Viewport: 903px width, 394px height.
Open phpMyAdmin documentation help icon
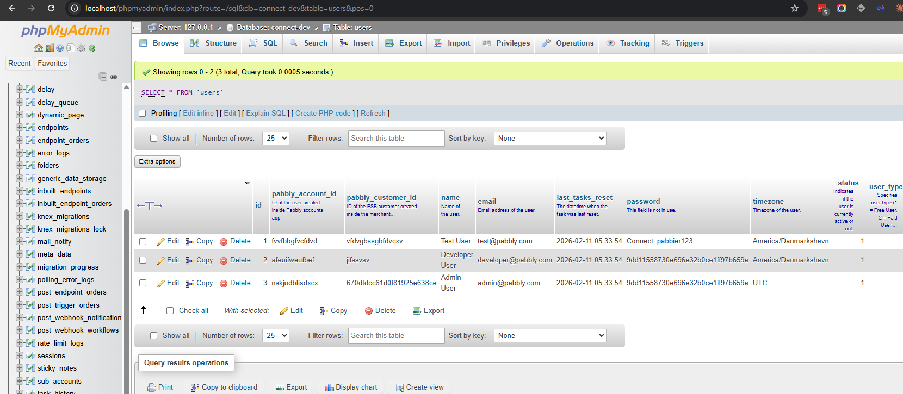pyautogui.click(x=60, y=48)
